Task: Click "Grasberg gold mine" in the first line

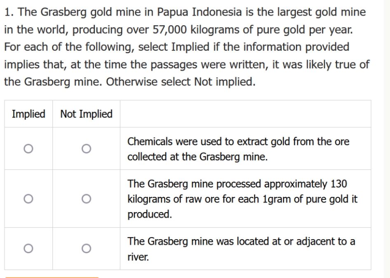Action: [x=87, y=12]
